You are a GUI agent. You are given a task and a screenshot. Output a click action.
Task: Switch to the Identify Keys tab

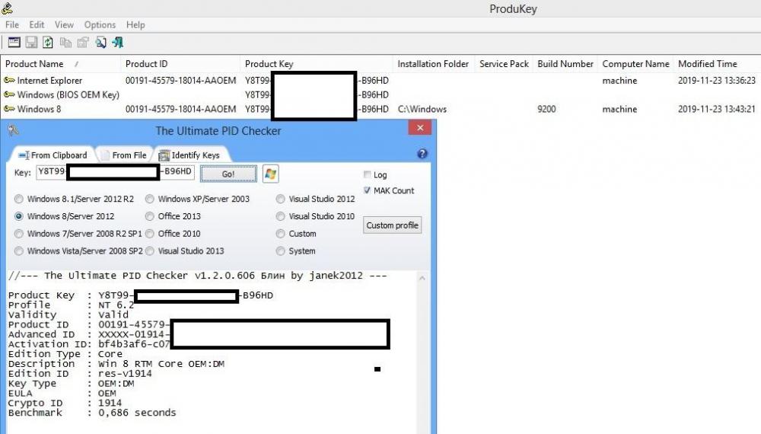point(189,155)
